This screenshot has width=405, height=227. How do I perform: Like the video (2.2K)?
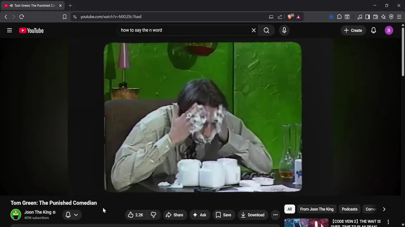[135, 215]
